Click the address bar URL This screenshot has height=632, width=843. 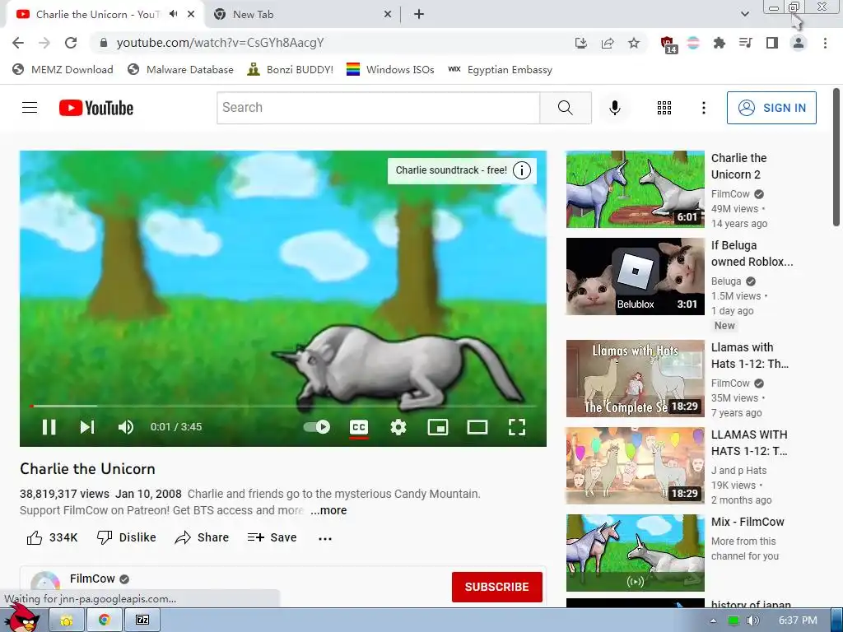click(220, 43)
